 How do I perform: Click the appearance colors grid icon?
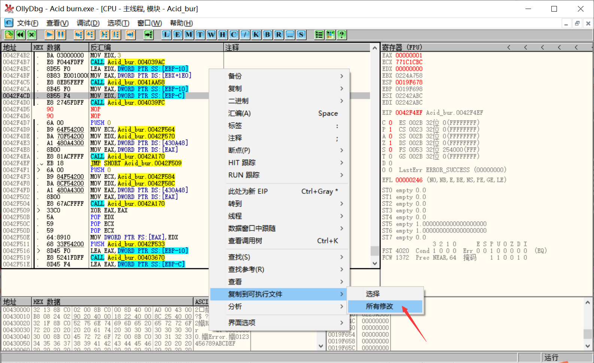pos(330,35)
